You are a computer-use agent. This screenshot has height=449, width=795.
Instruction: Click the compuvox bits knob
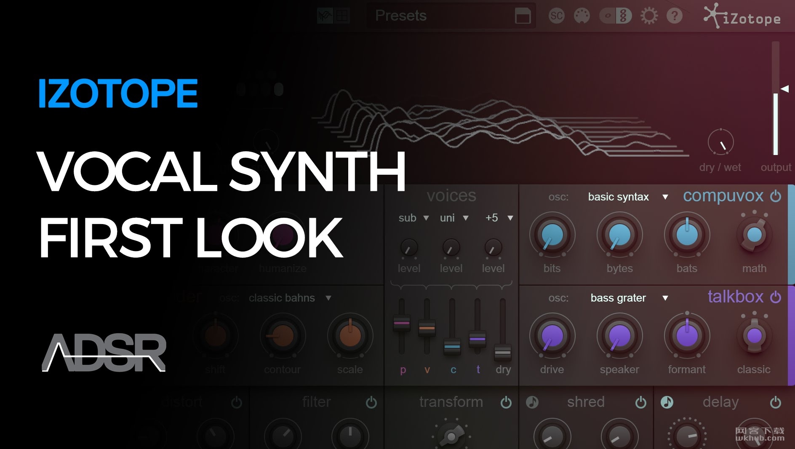[x=552, y=235]
